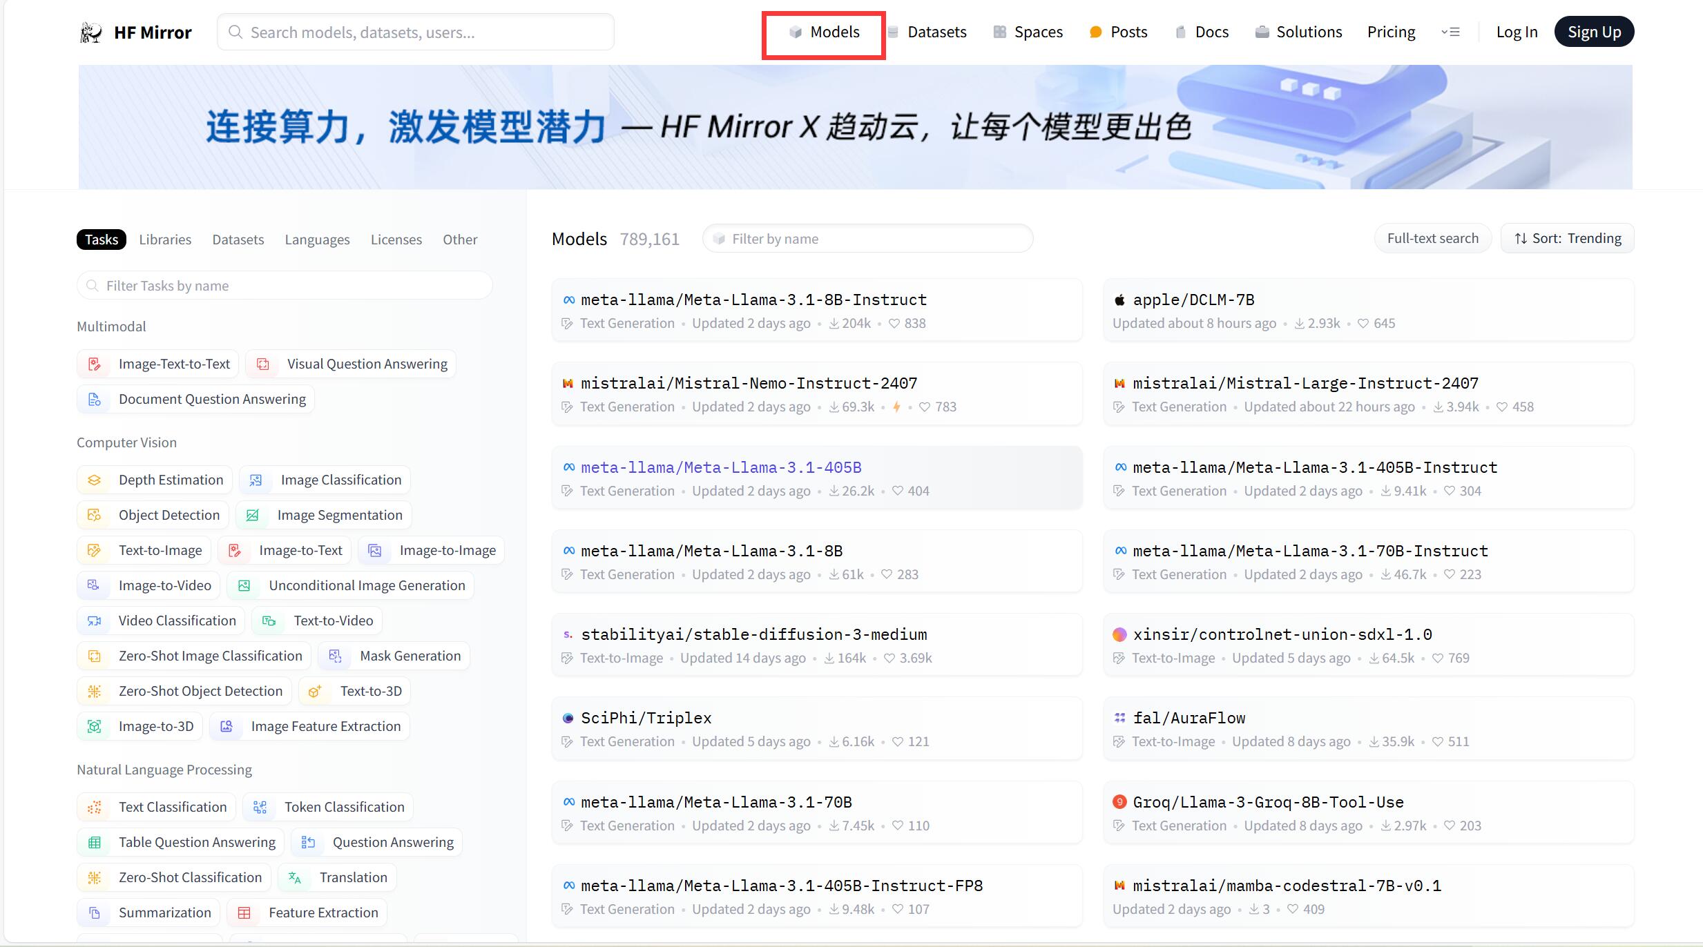Click the Image-to-Video task icon
The image size is (1703, 947).
tap(93, 585)
